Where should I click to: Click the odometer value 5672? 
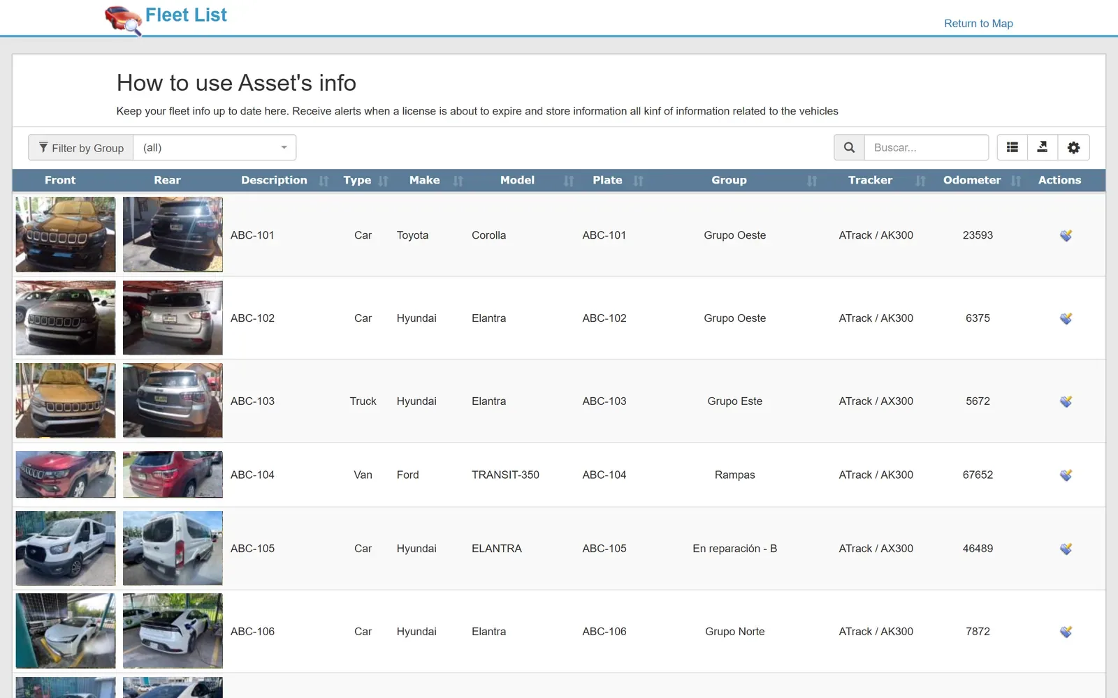pos(978,401)
